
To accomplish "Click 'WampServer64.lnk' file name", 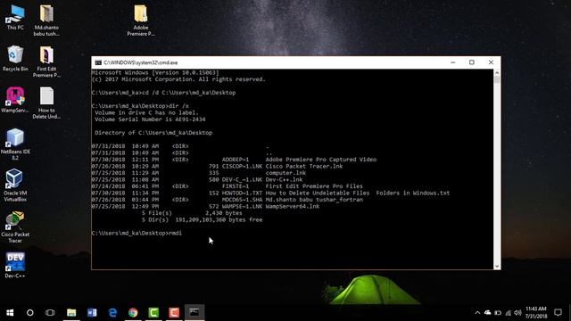I will click(293, 206).
